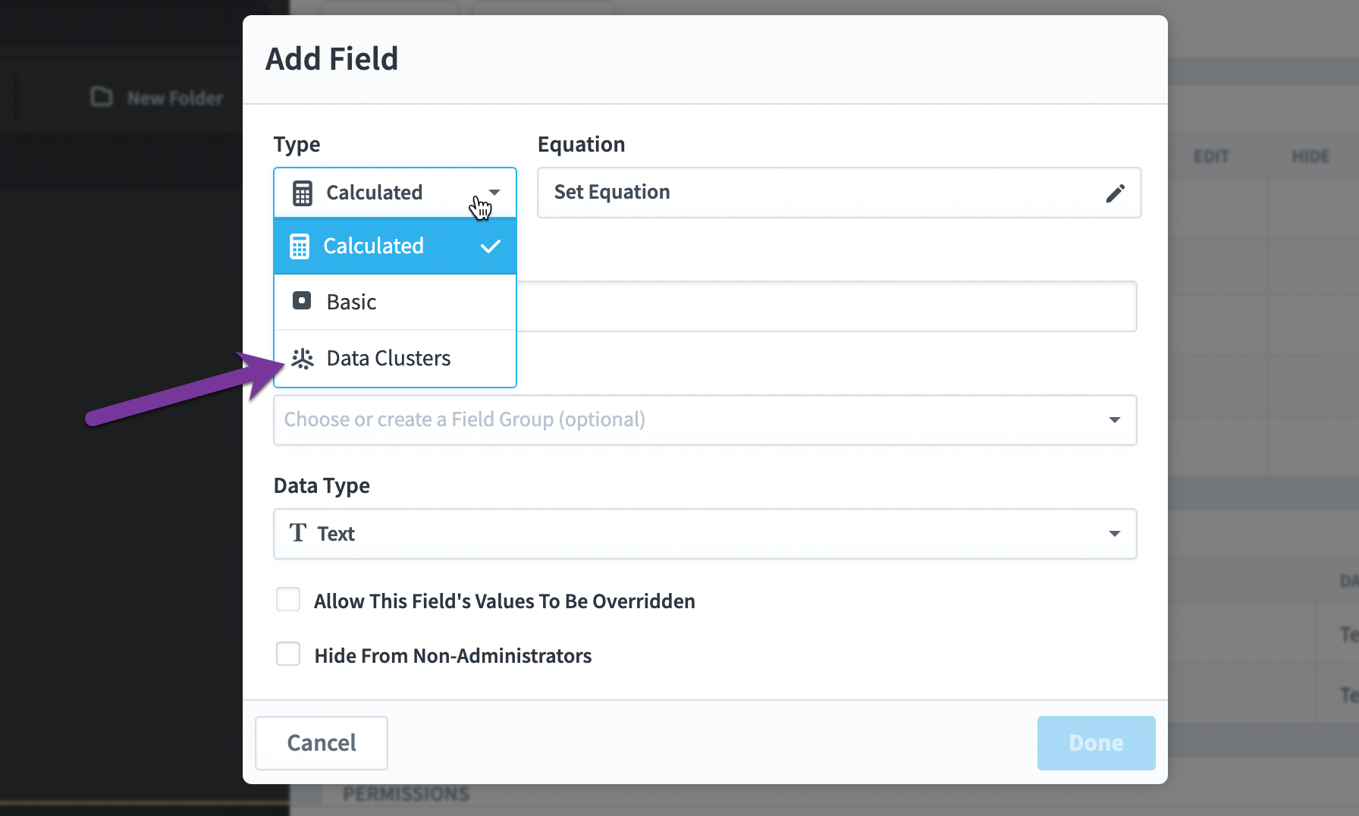
Task: Select Basic from the Type list
Action: [x=395, y=302]
